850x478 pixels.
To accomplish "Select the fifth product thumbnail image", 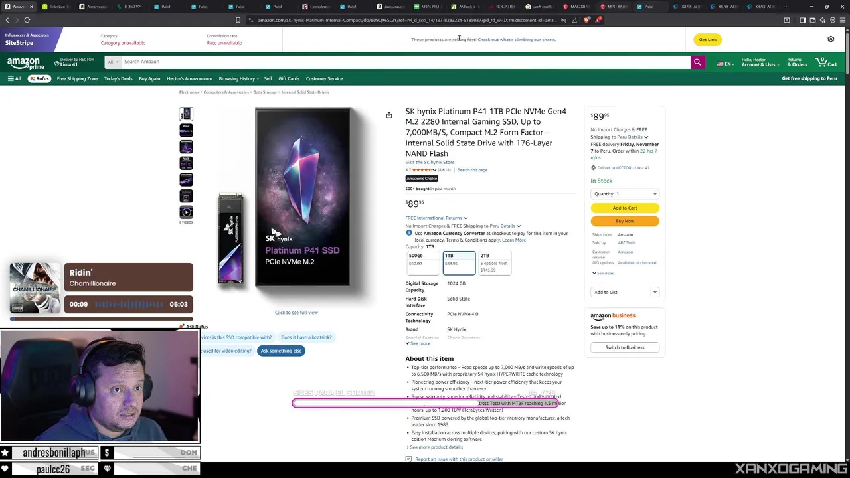I will pos(186,179).
